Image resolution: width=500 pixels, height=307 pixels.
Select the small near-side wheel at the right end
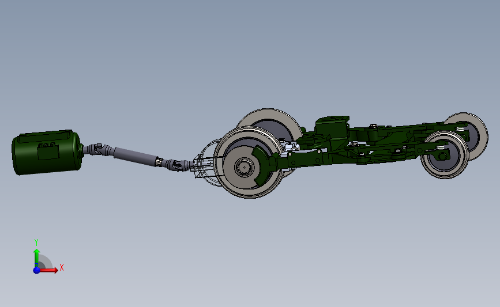click(x=444, y=155)
